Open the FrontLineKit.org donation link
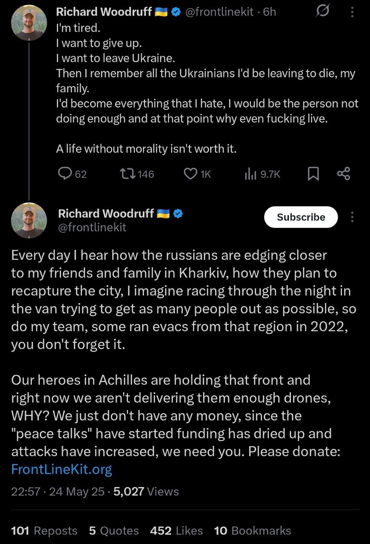370x544 pixels. (x=62, y=469)
